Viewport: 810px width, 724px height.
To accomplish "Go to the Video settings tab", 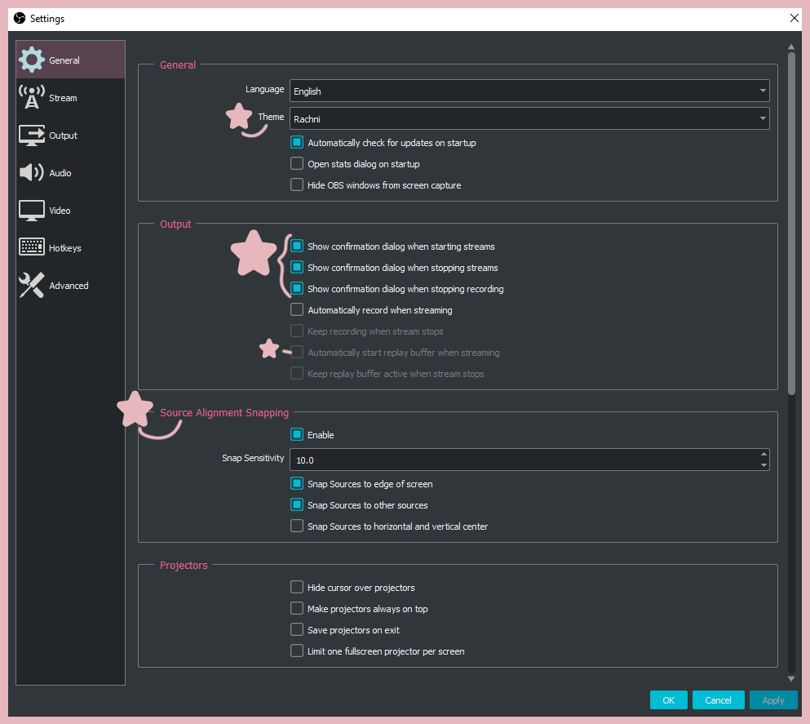I will pyautogui.click(x=71, y=211).
